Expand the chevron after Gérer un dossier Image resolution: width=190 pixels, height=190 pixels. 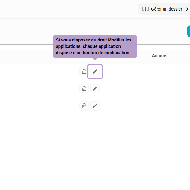(x=187, y=9)
